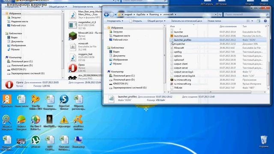Select the output-client file
The image size is (274, 154).
181,64
